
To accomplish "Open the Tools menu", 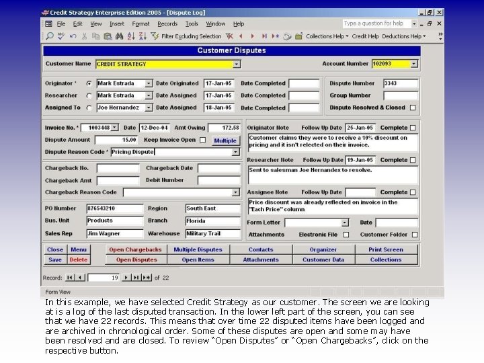I will point(192,24).
